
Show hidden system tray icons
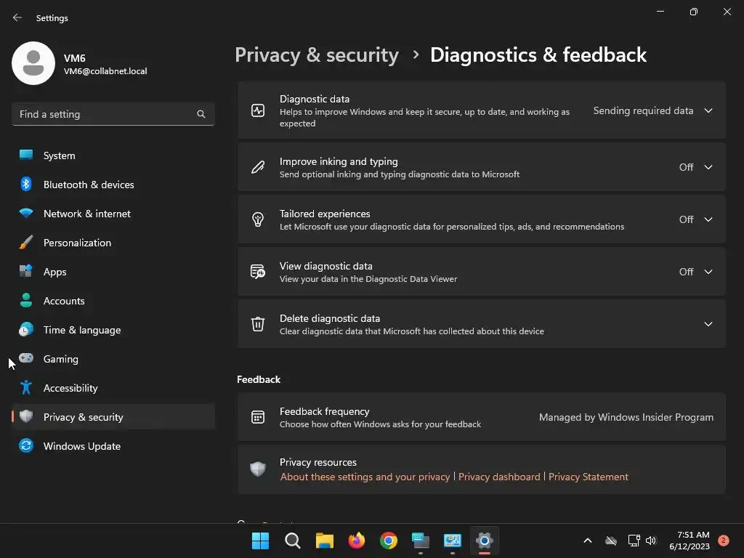(x=587, y=541)
